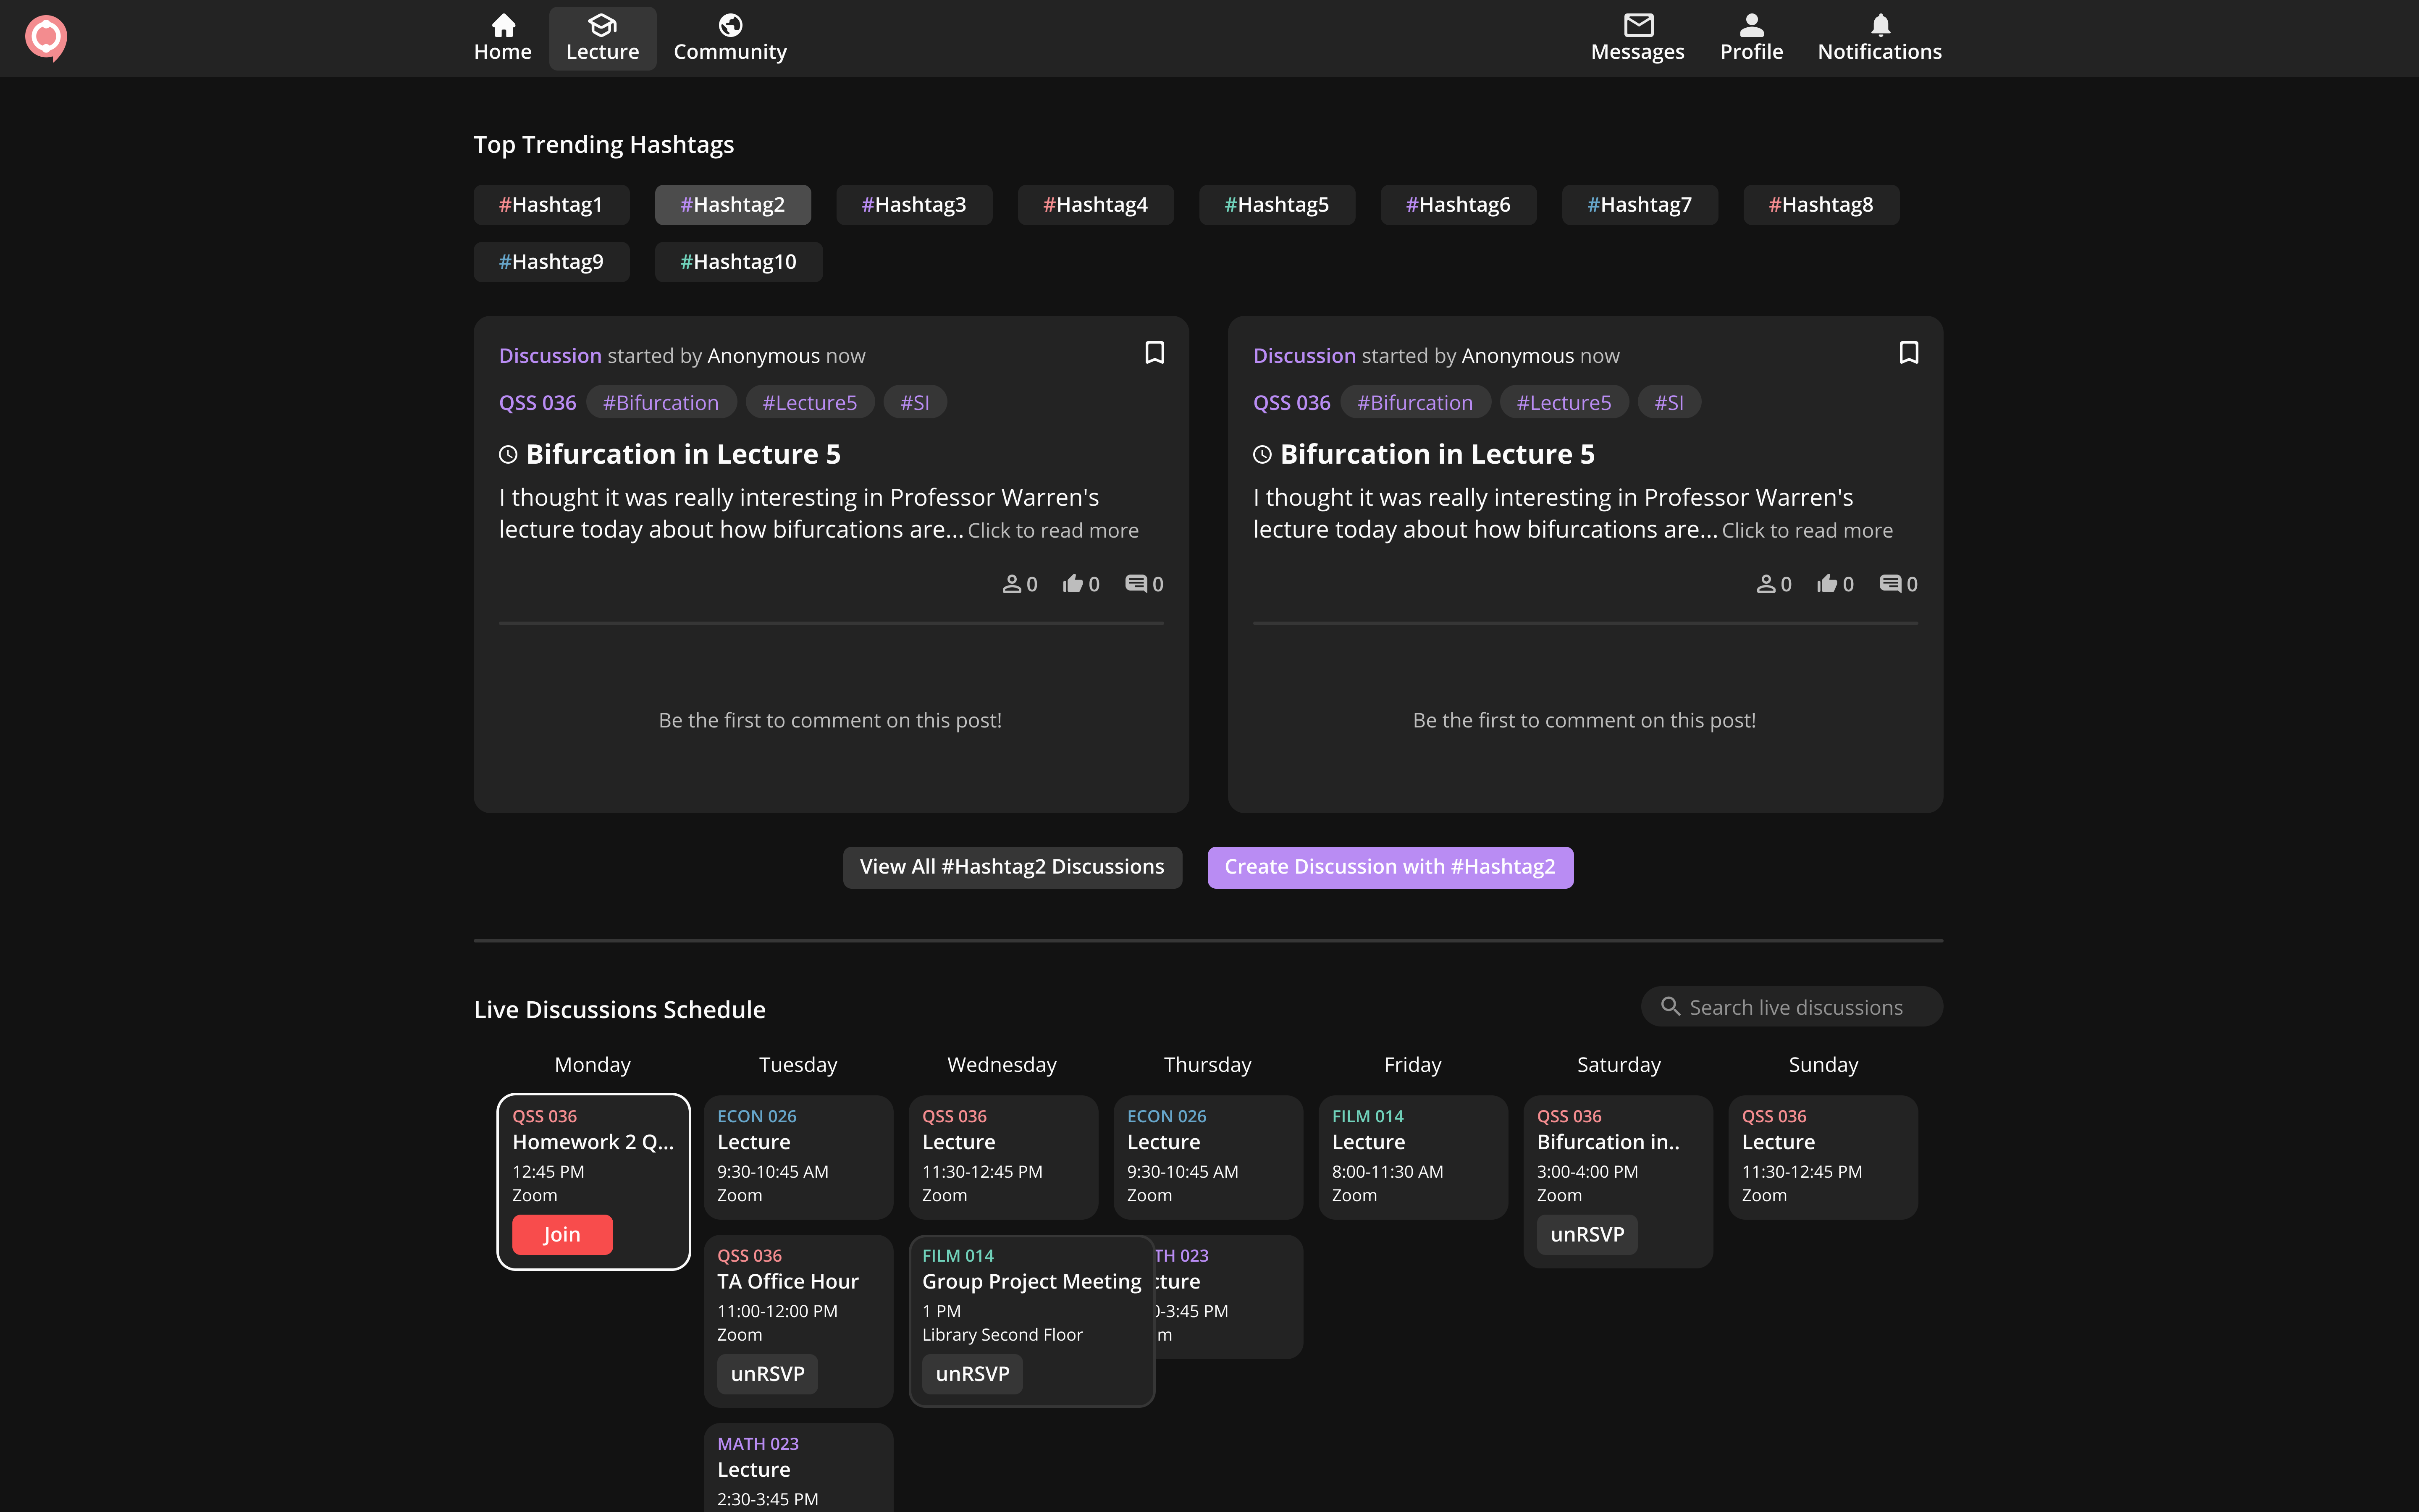
Task: Focus the Search live discussions field
Action: [1792, 1007]
